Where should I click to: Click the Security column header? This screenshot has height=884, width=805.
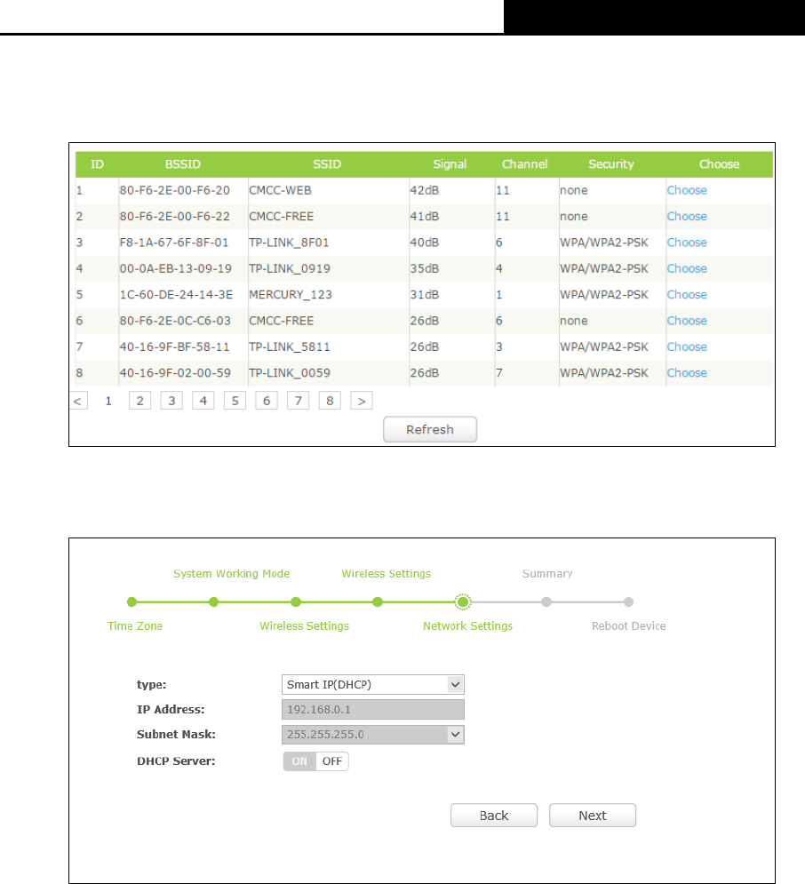[611, 164]
